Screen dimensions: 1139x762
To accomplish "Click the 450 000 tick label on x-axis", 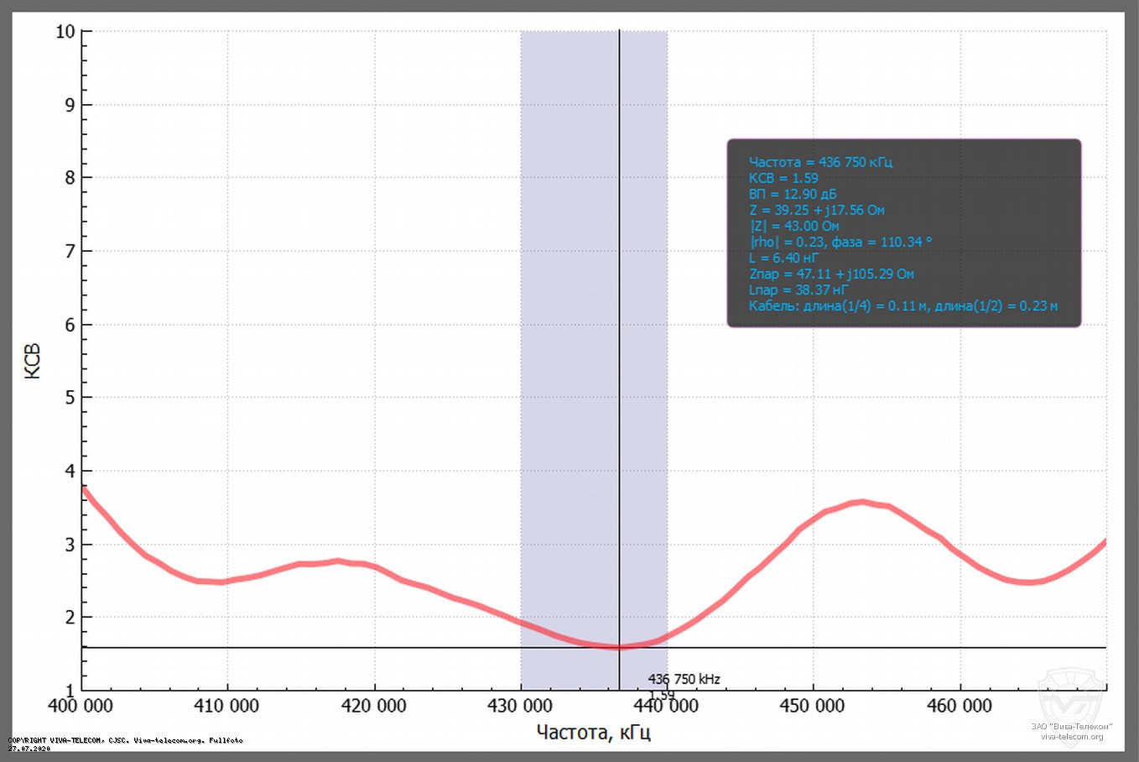I will (811, 706).
